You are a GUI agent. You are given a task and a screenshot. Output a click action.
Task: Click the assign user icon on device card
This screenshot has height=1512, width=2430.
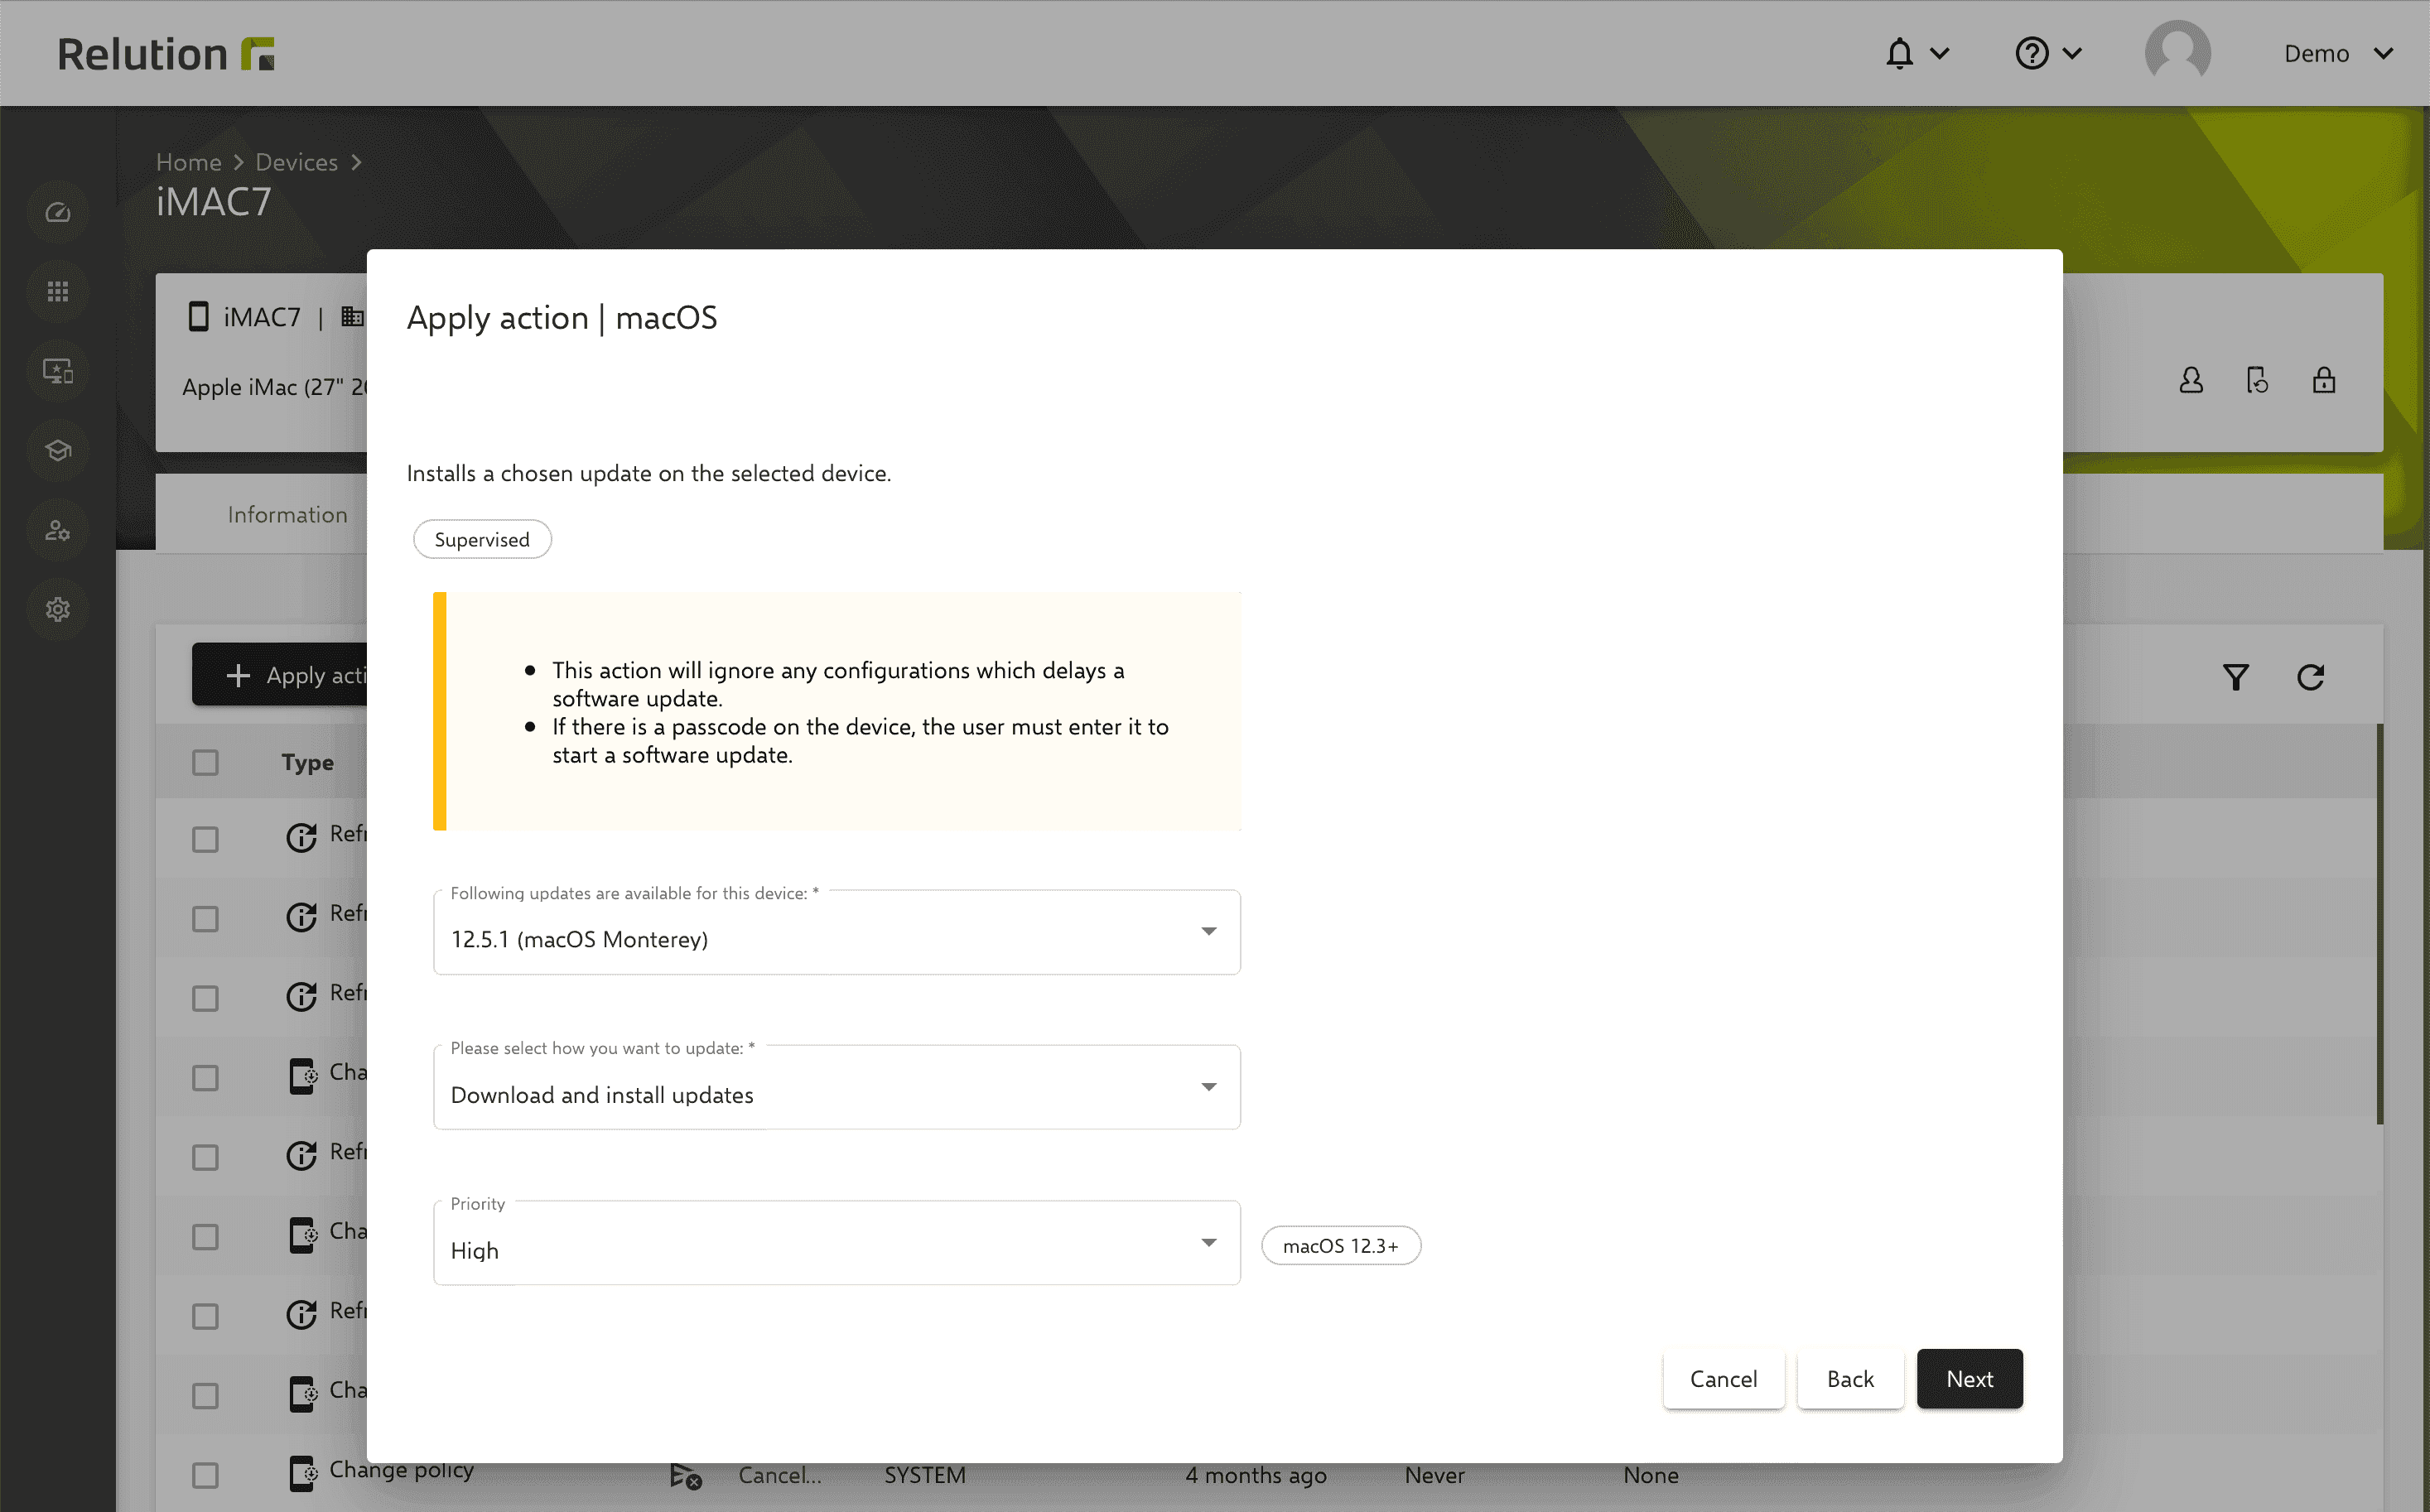coord(2190,380)
